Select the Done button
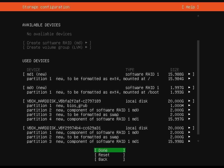 [110, 150]
